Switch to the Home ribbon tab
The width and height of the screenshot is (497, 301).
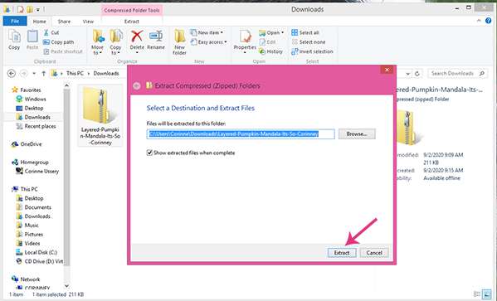(x=39, y=22)
